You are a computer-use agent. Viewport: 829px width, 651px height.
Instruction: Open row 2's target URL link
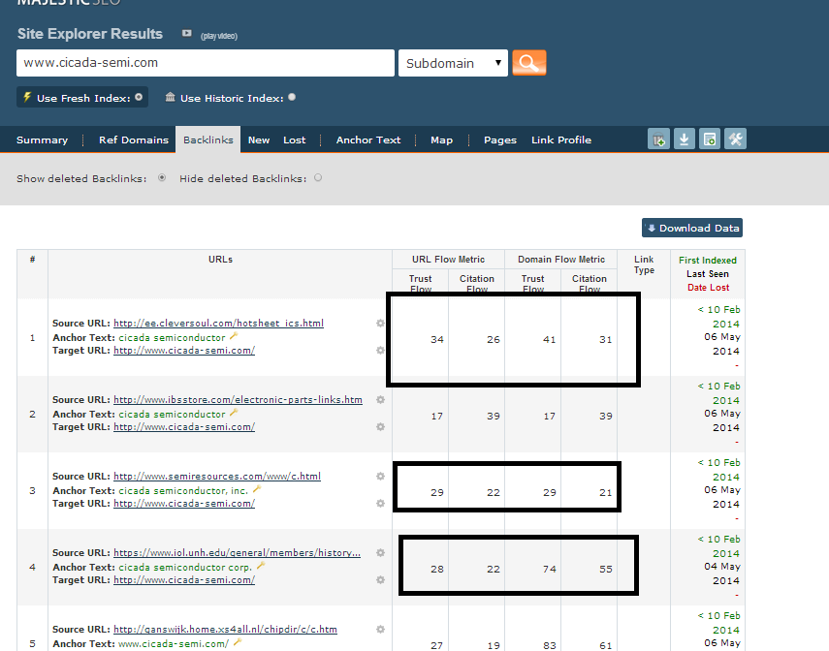pos(184,427)
